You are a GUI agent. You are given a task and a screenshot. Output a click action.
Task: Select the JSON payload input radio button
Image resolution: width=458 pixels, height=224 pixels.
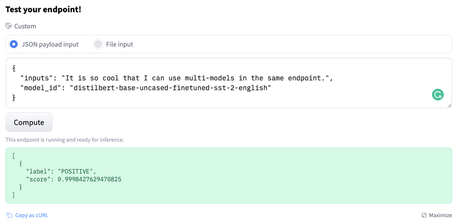coord(14,44)
